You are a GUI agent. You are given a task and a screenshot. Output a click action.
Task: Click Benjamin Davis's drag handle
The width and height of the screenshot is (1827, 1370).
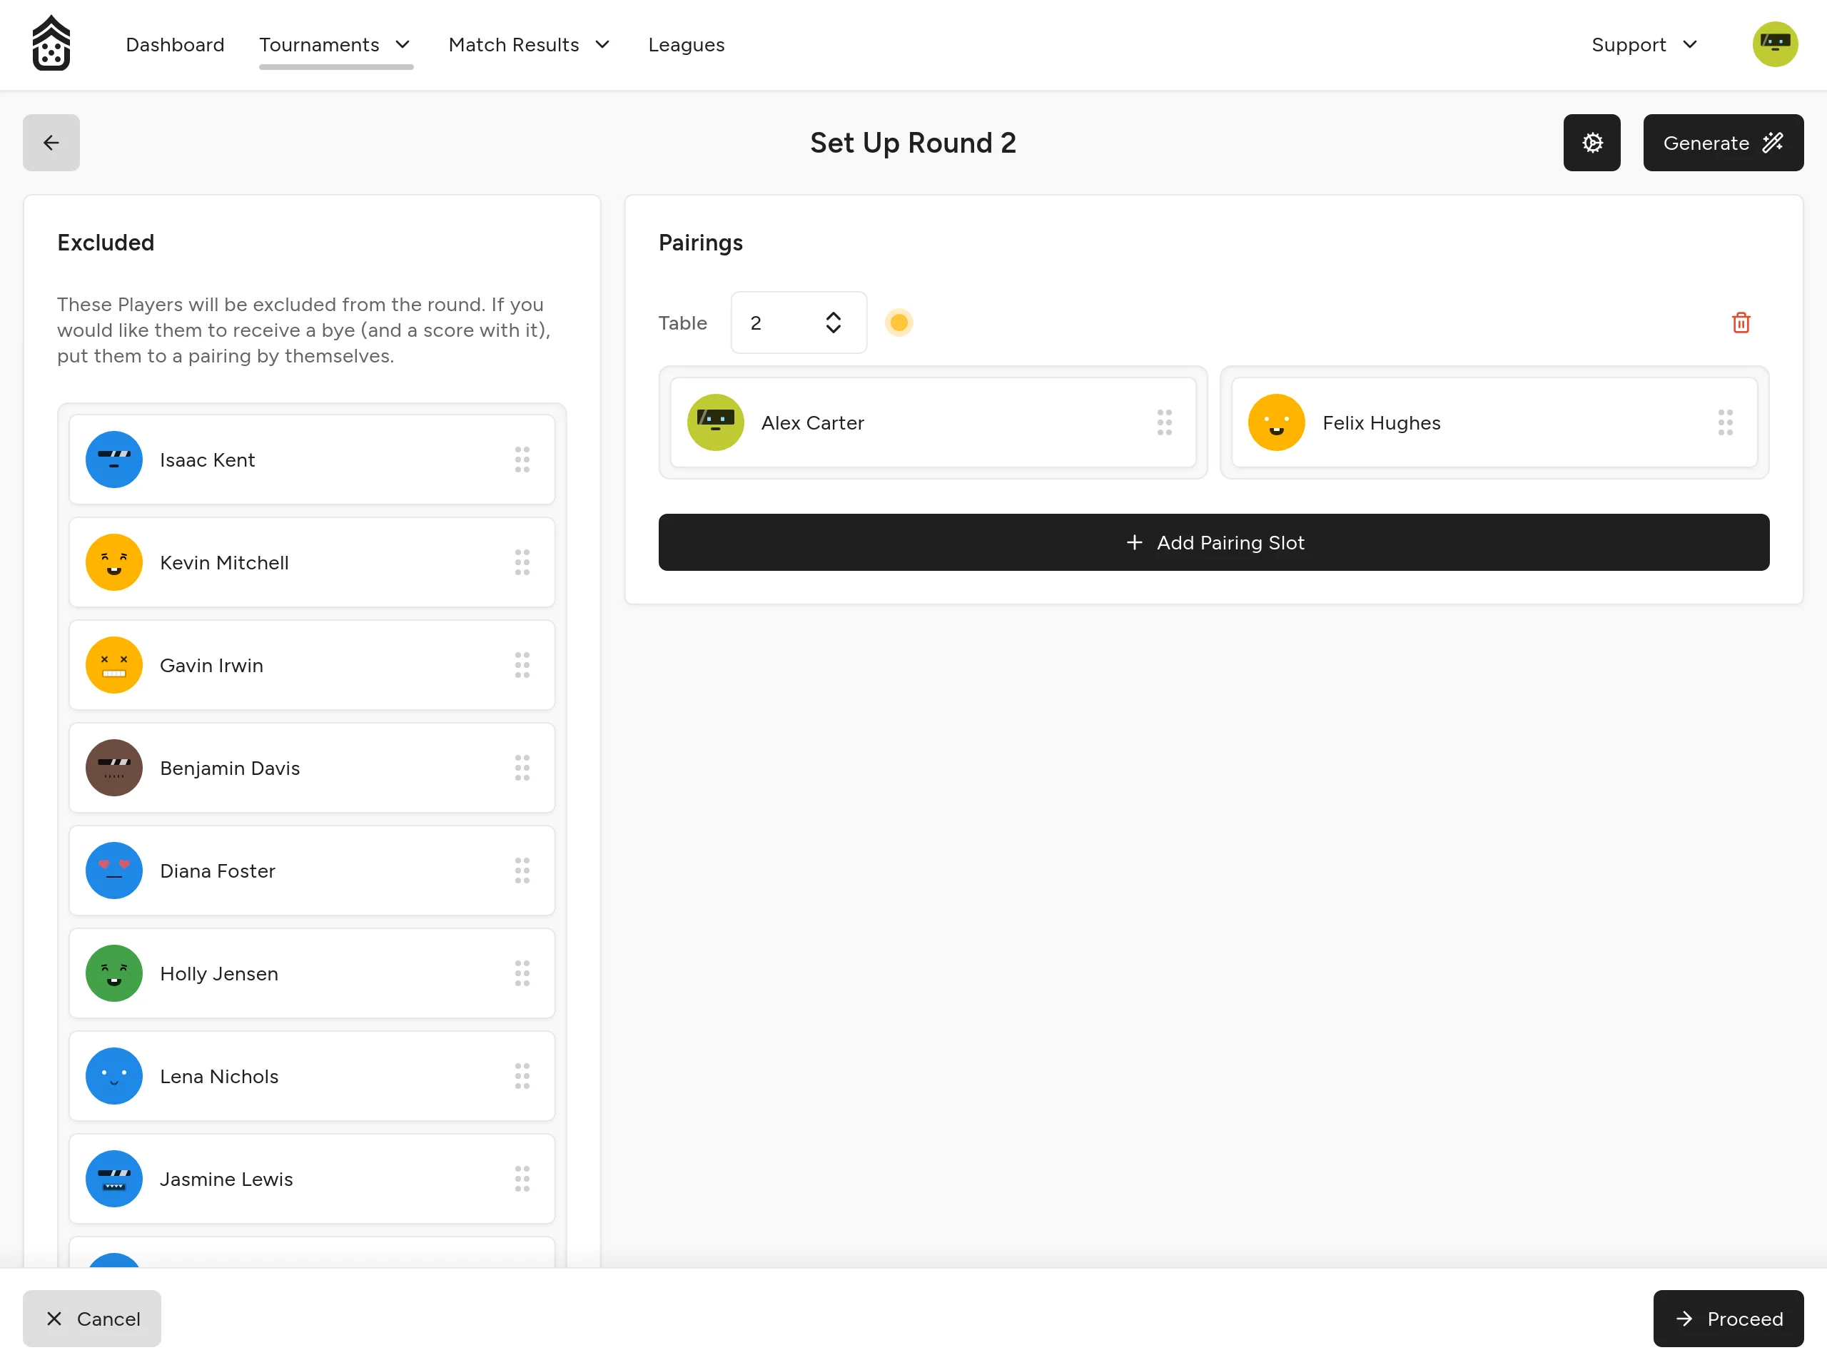(522, 768)
